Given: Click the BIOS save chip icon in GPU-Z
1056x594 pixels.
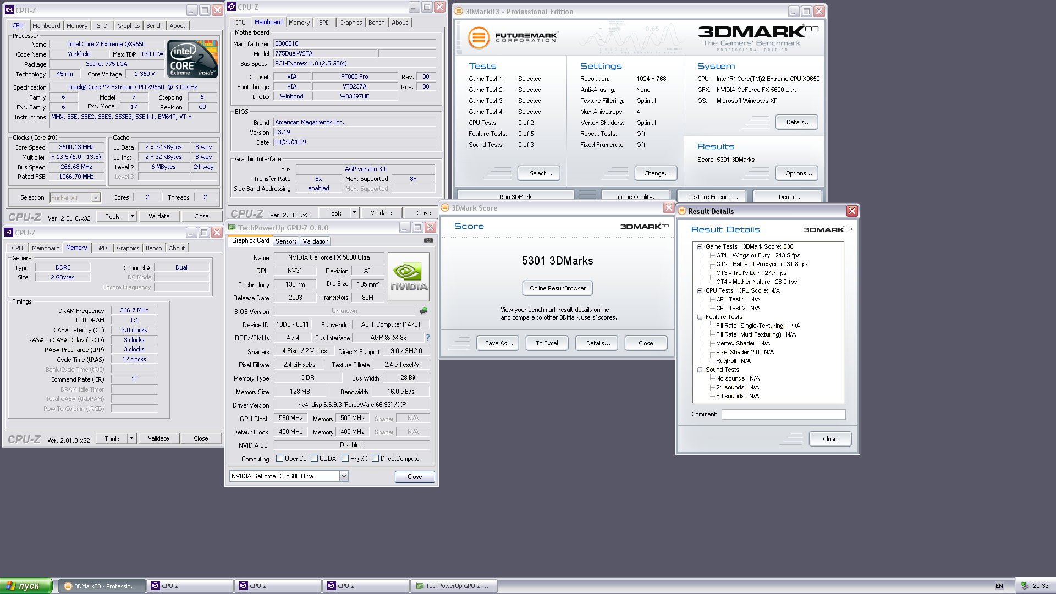Looking at the screenshot, I should pos(424,311).
